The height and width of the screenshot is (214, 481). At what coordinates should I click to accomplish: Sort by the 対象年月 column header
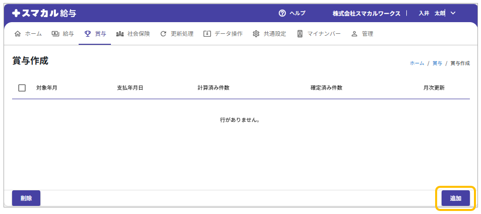(x=47, y=88)
